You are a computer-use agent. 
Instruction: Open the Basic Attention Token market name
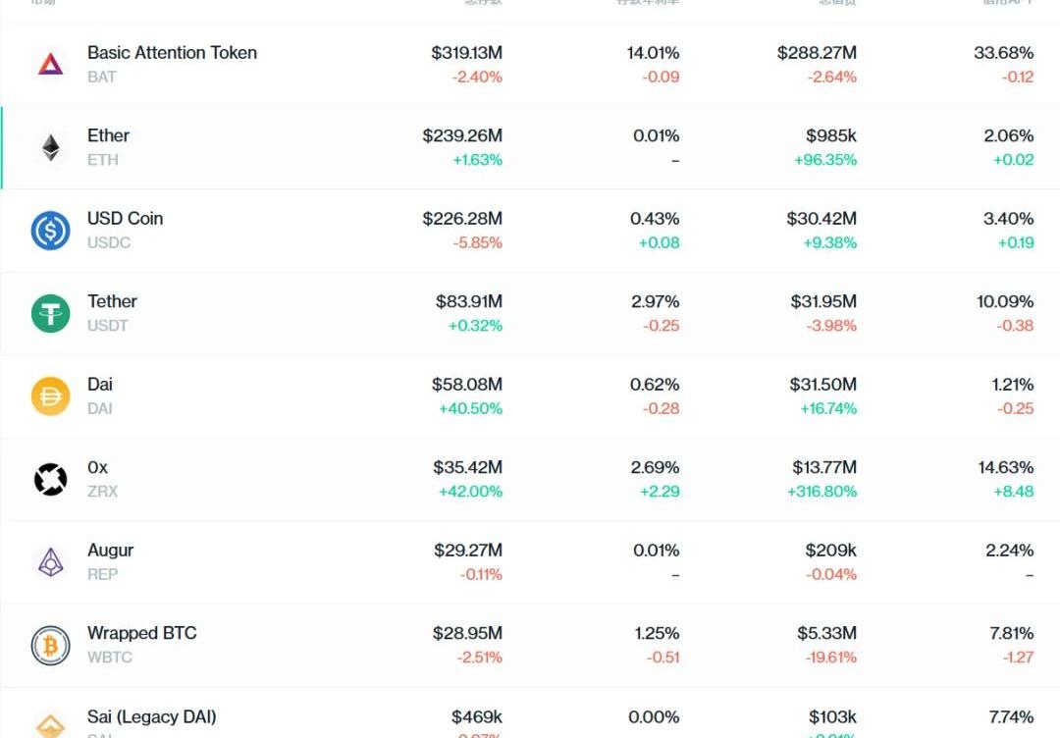point(172,53)
